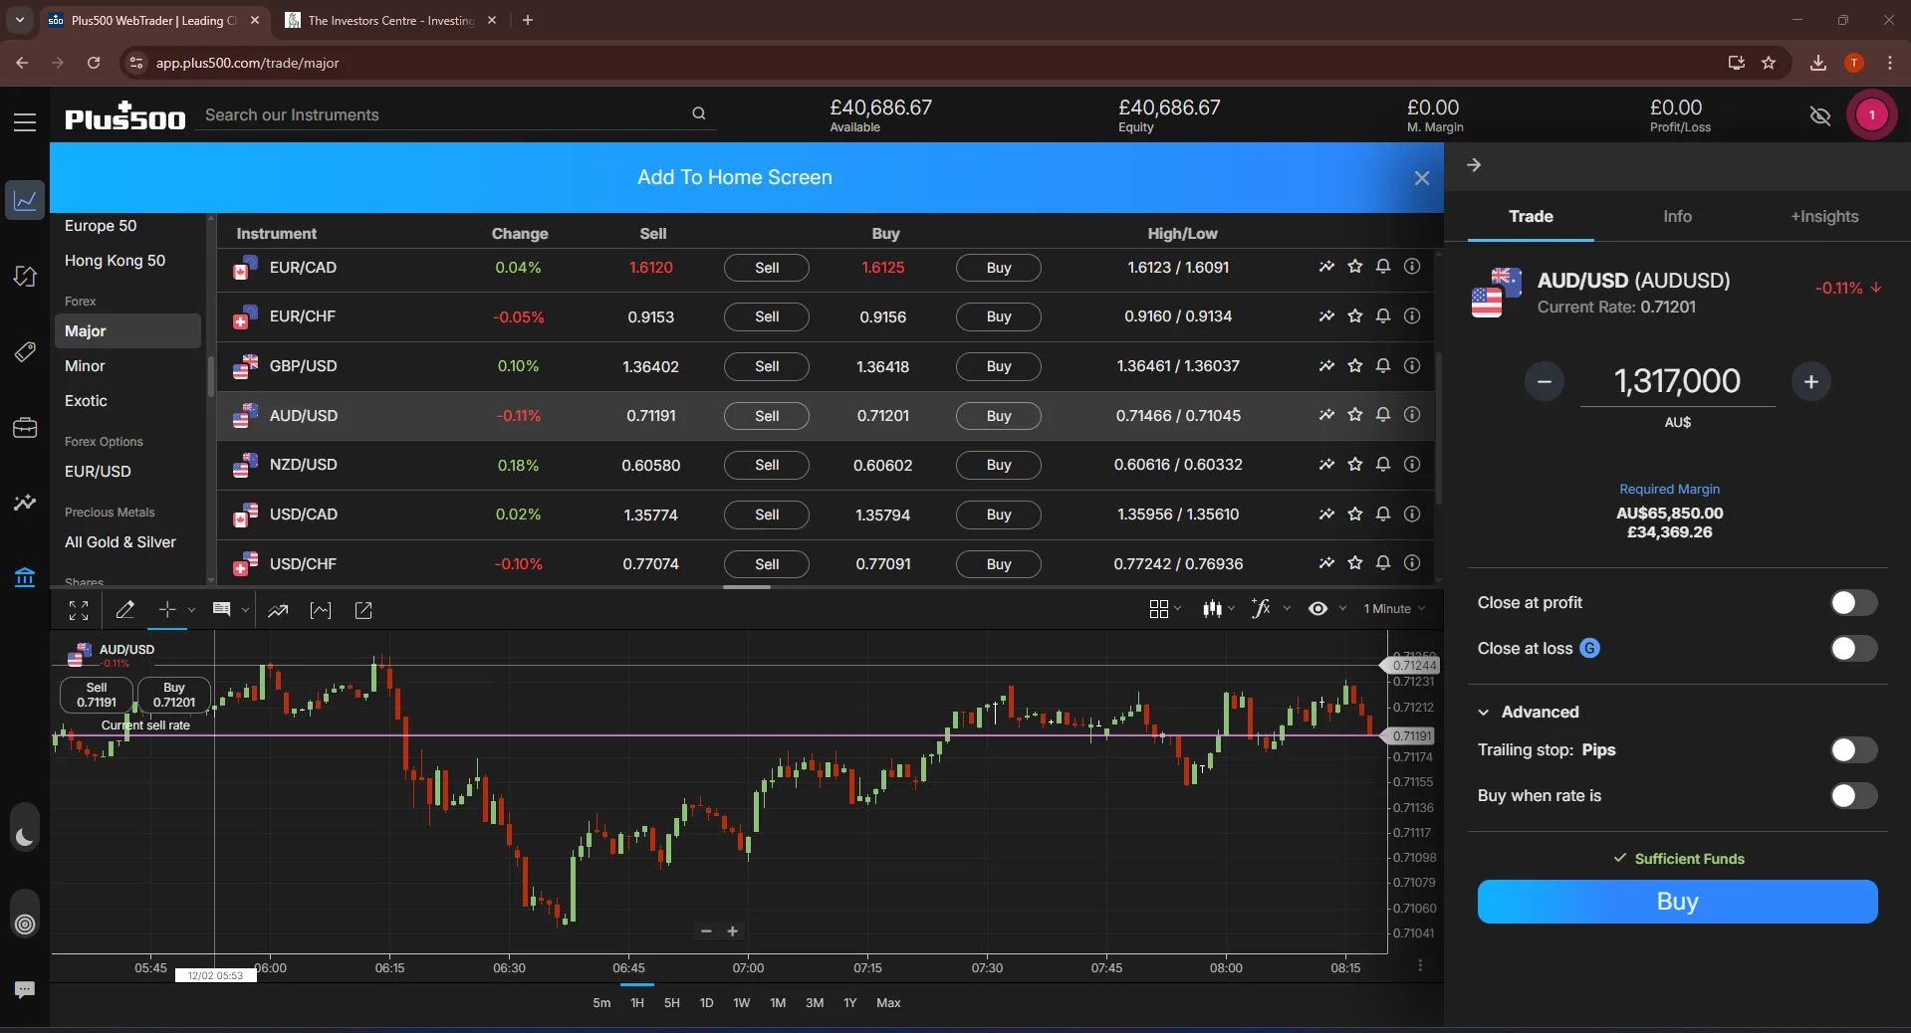
Task: Open the Trade chart sidebar icon
Action: tap(25, 201)
